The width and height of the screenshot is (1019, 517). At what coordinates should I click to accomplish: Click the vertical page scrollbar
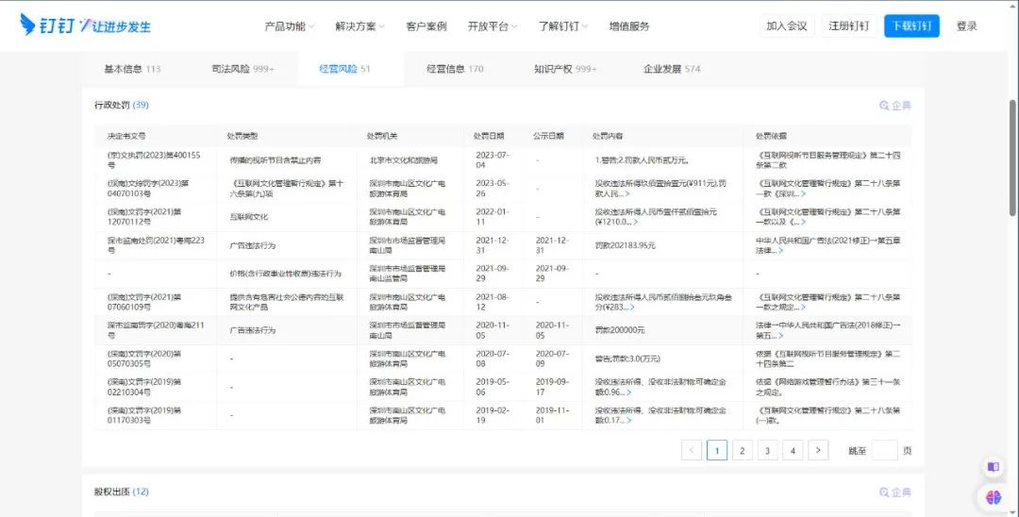click(x=1012, y=158)
